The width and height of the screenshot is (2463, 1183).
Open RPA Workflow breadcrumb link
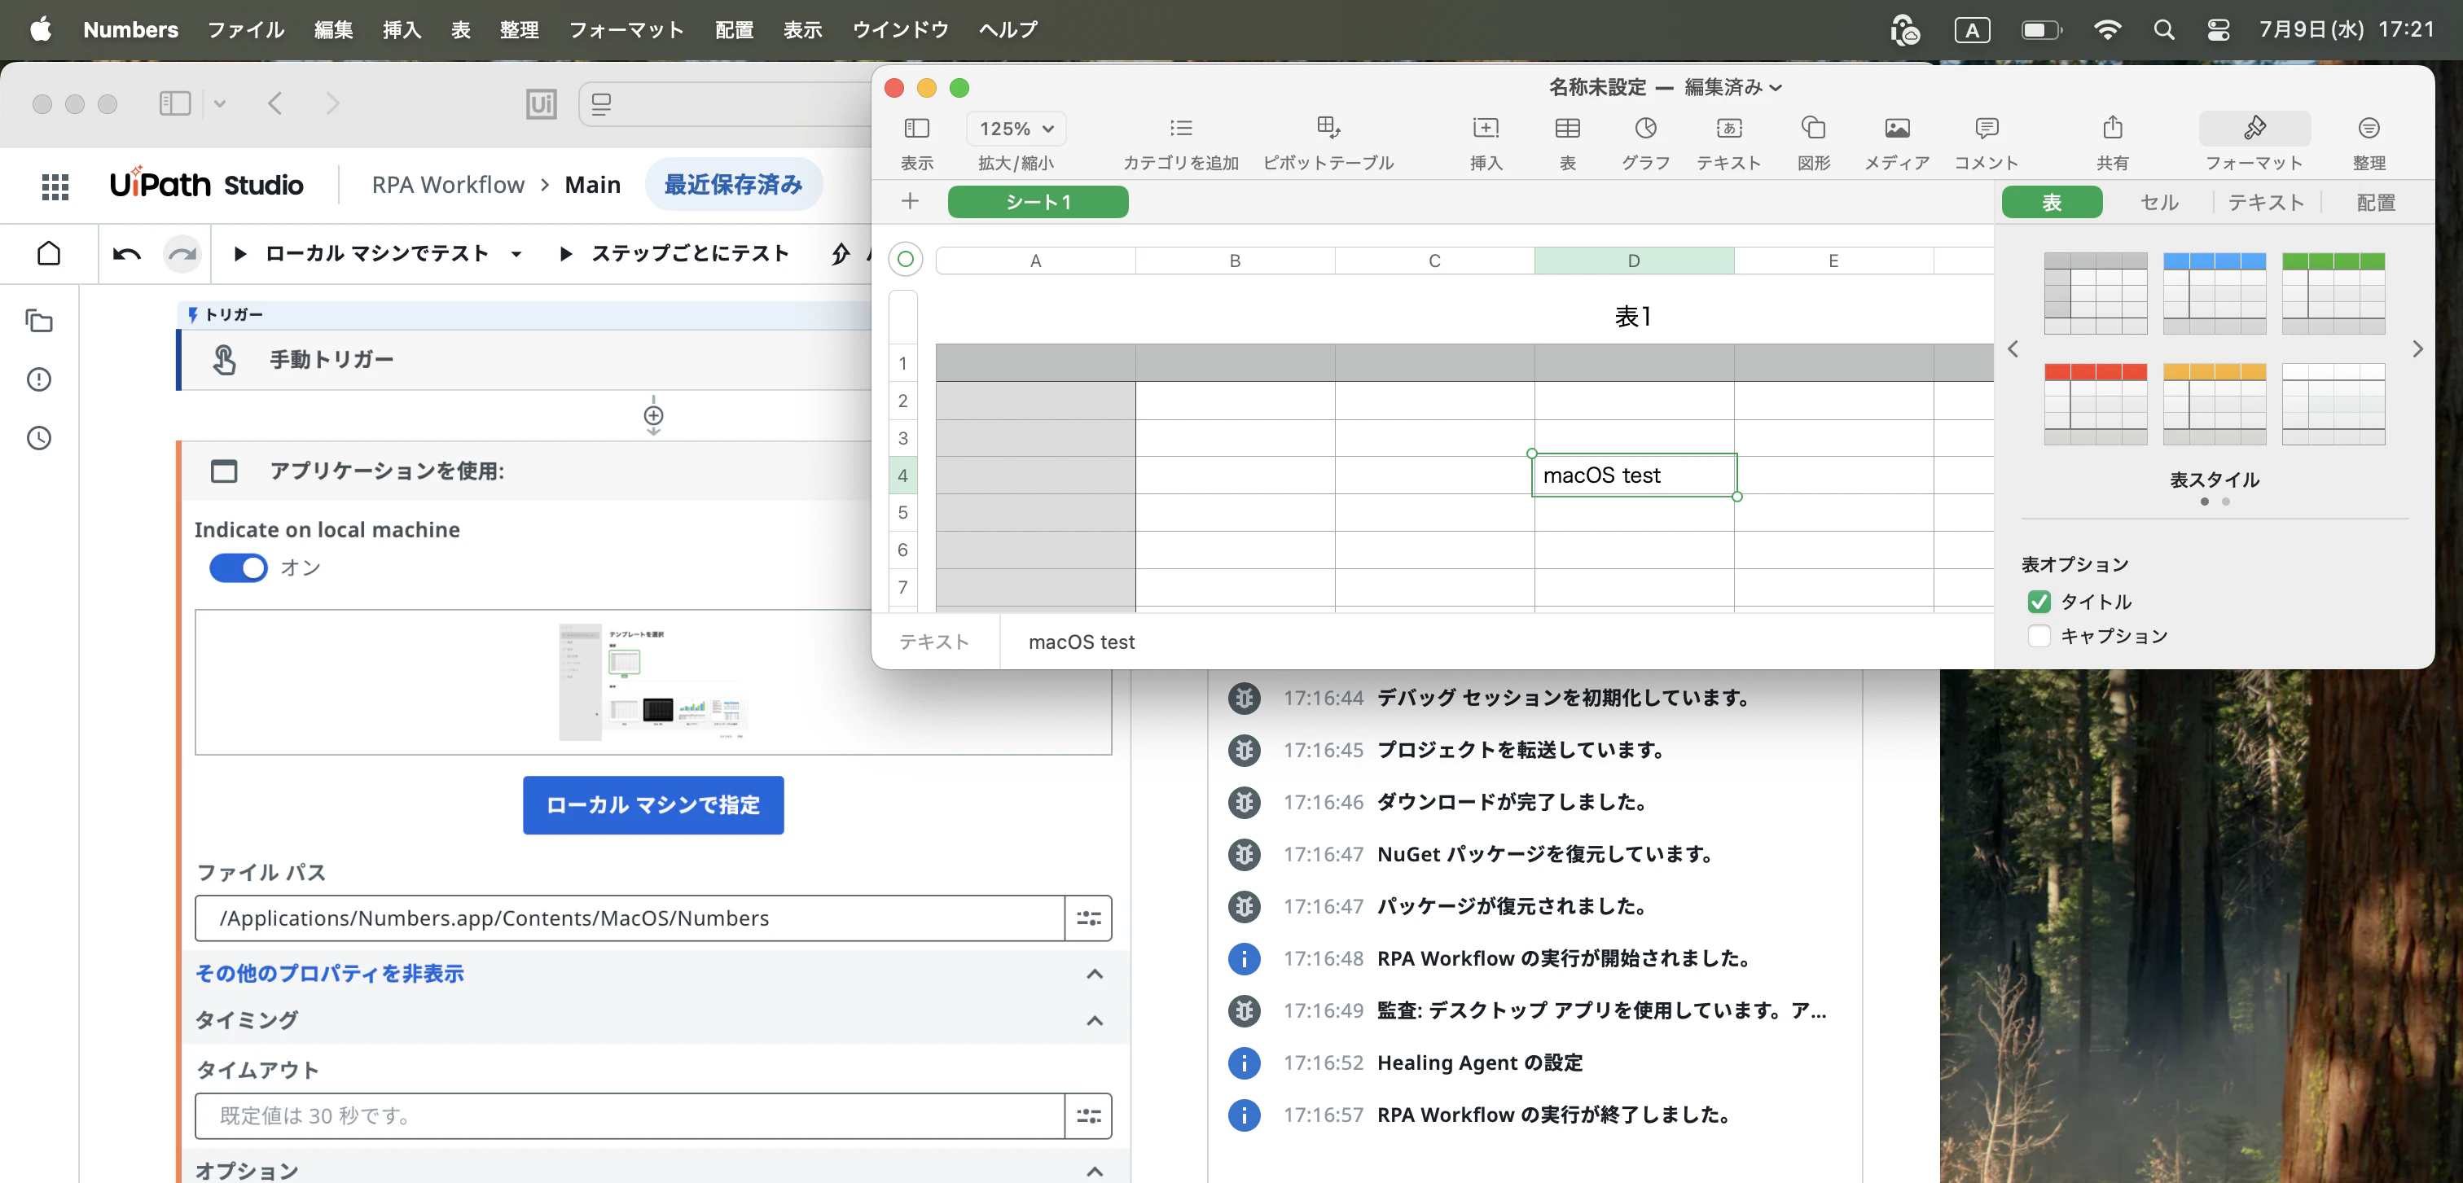pos(447,185)
